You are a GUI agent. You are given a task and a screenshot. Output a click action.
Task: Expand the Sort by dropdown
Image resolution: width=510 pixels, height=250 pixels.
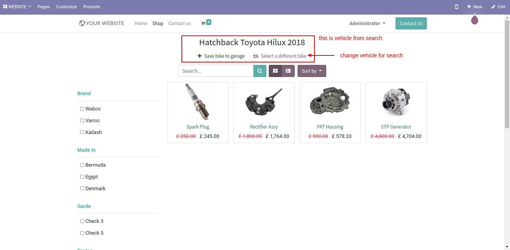[312, 71]
